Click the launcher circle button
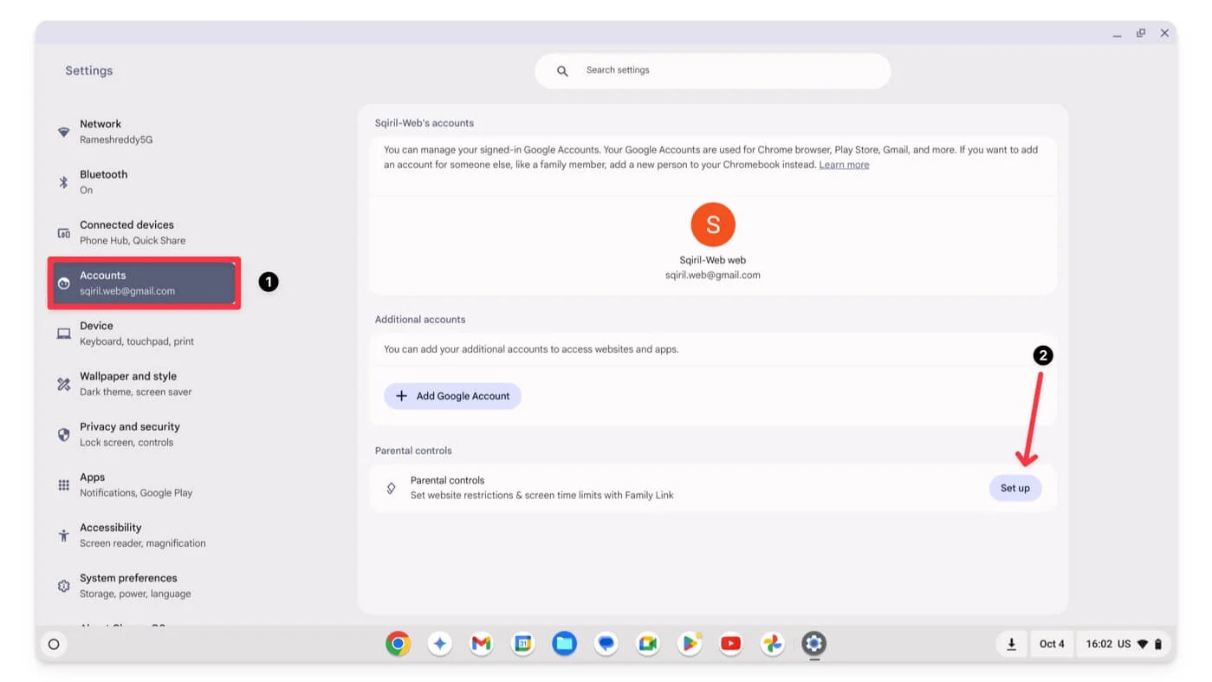This screenshot has height=682, width=1212. click(54, 644)
